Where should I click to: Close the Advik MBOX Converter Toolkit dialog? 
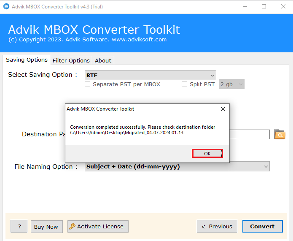pos(223,109)
